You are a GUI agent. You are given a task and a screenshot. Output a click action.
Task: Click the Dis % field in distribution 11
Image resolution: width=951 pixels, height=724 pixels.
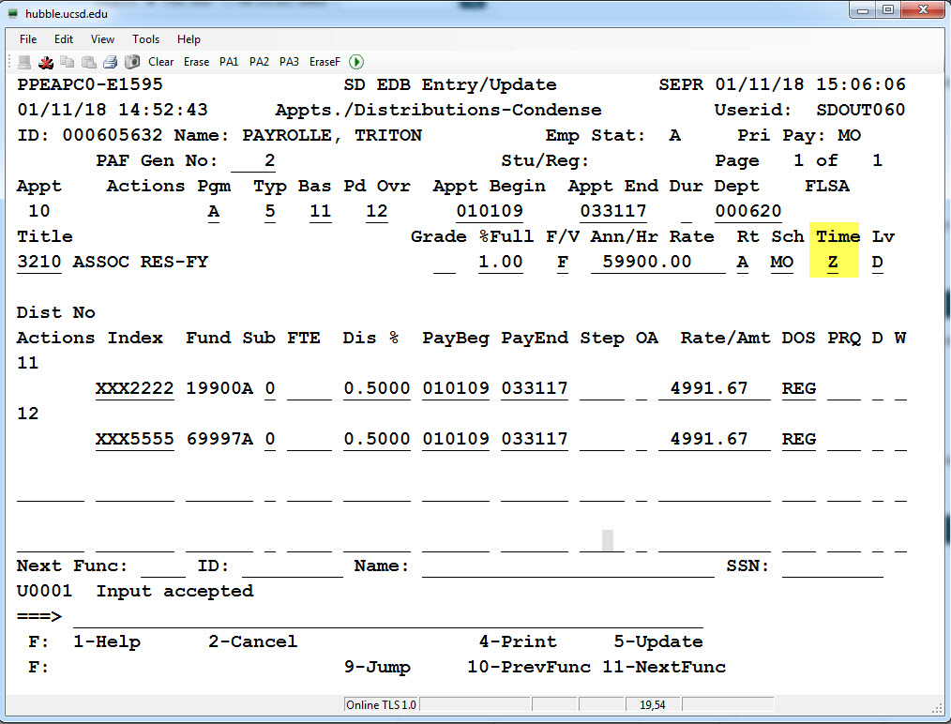point(377,388)
